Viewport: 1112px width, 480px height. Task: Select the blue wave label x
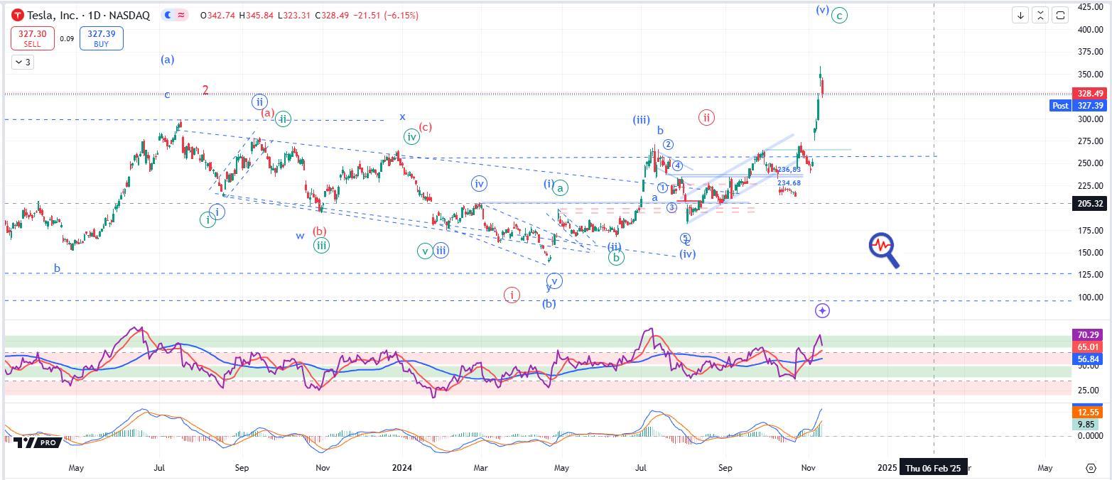pyautogui.click(x=402, y=116)
